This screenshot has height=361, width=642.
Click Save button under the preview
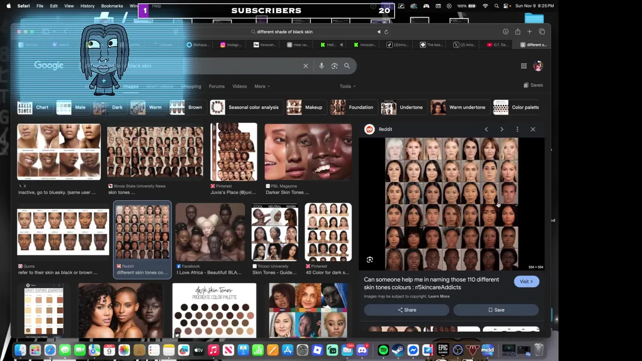(496, 310)
